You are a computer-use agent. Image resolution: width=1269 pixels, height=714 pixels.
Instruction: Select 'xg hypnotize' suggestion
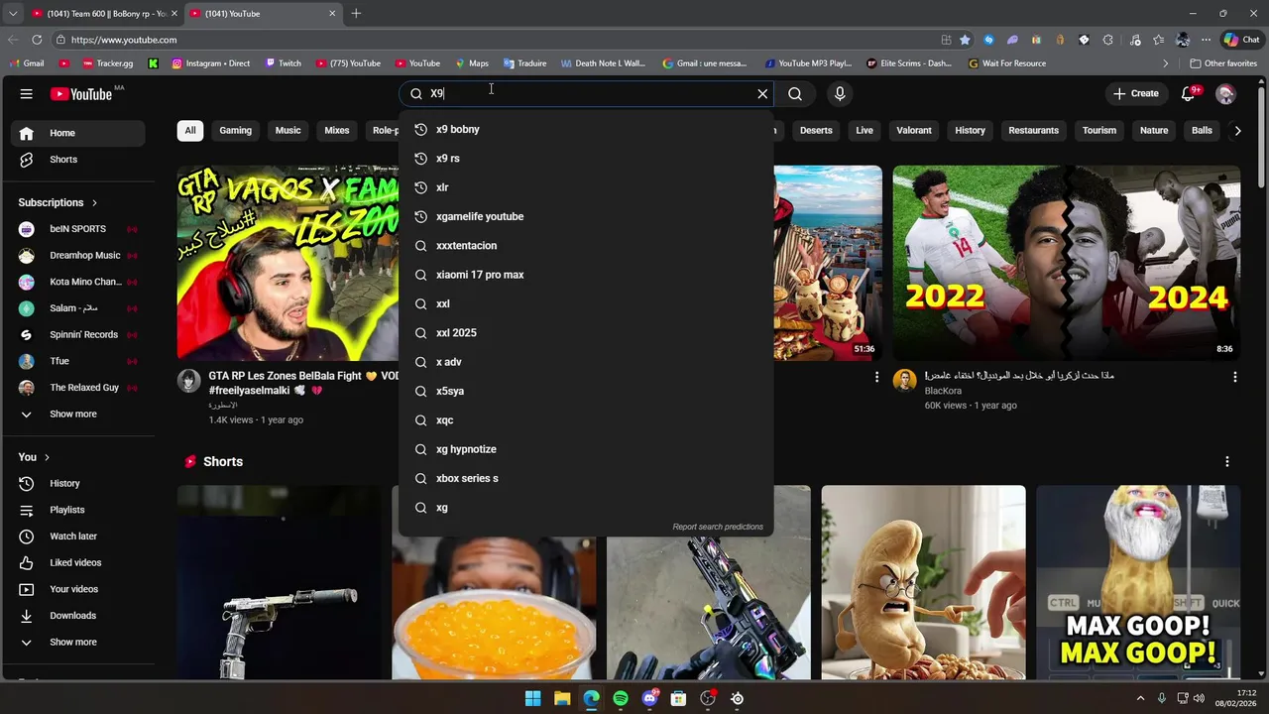(586, 449)
